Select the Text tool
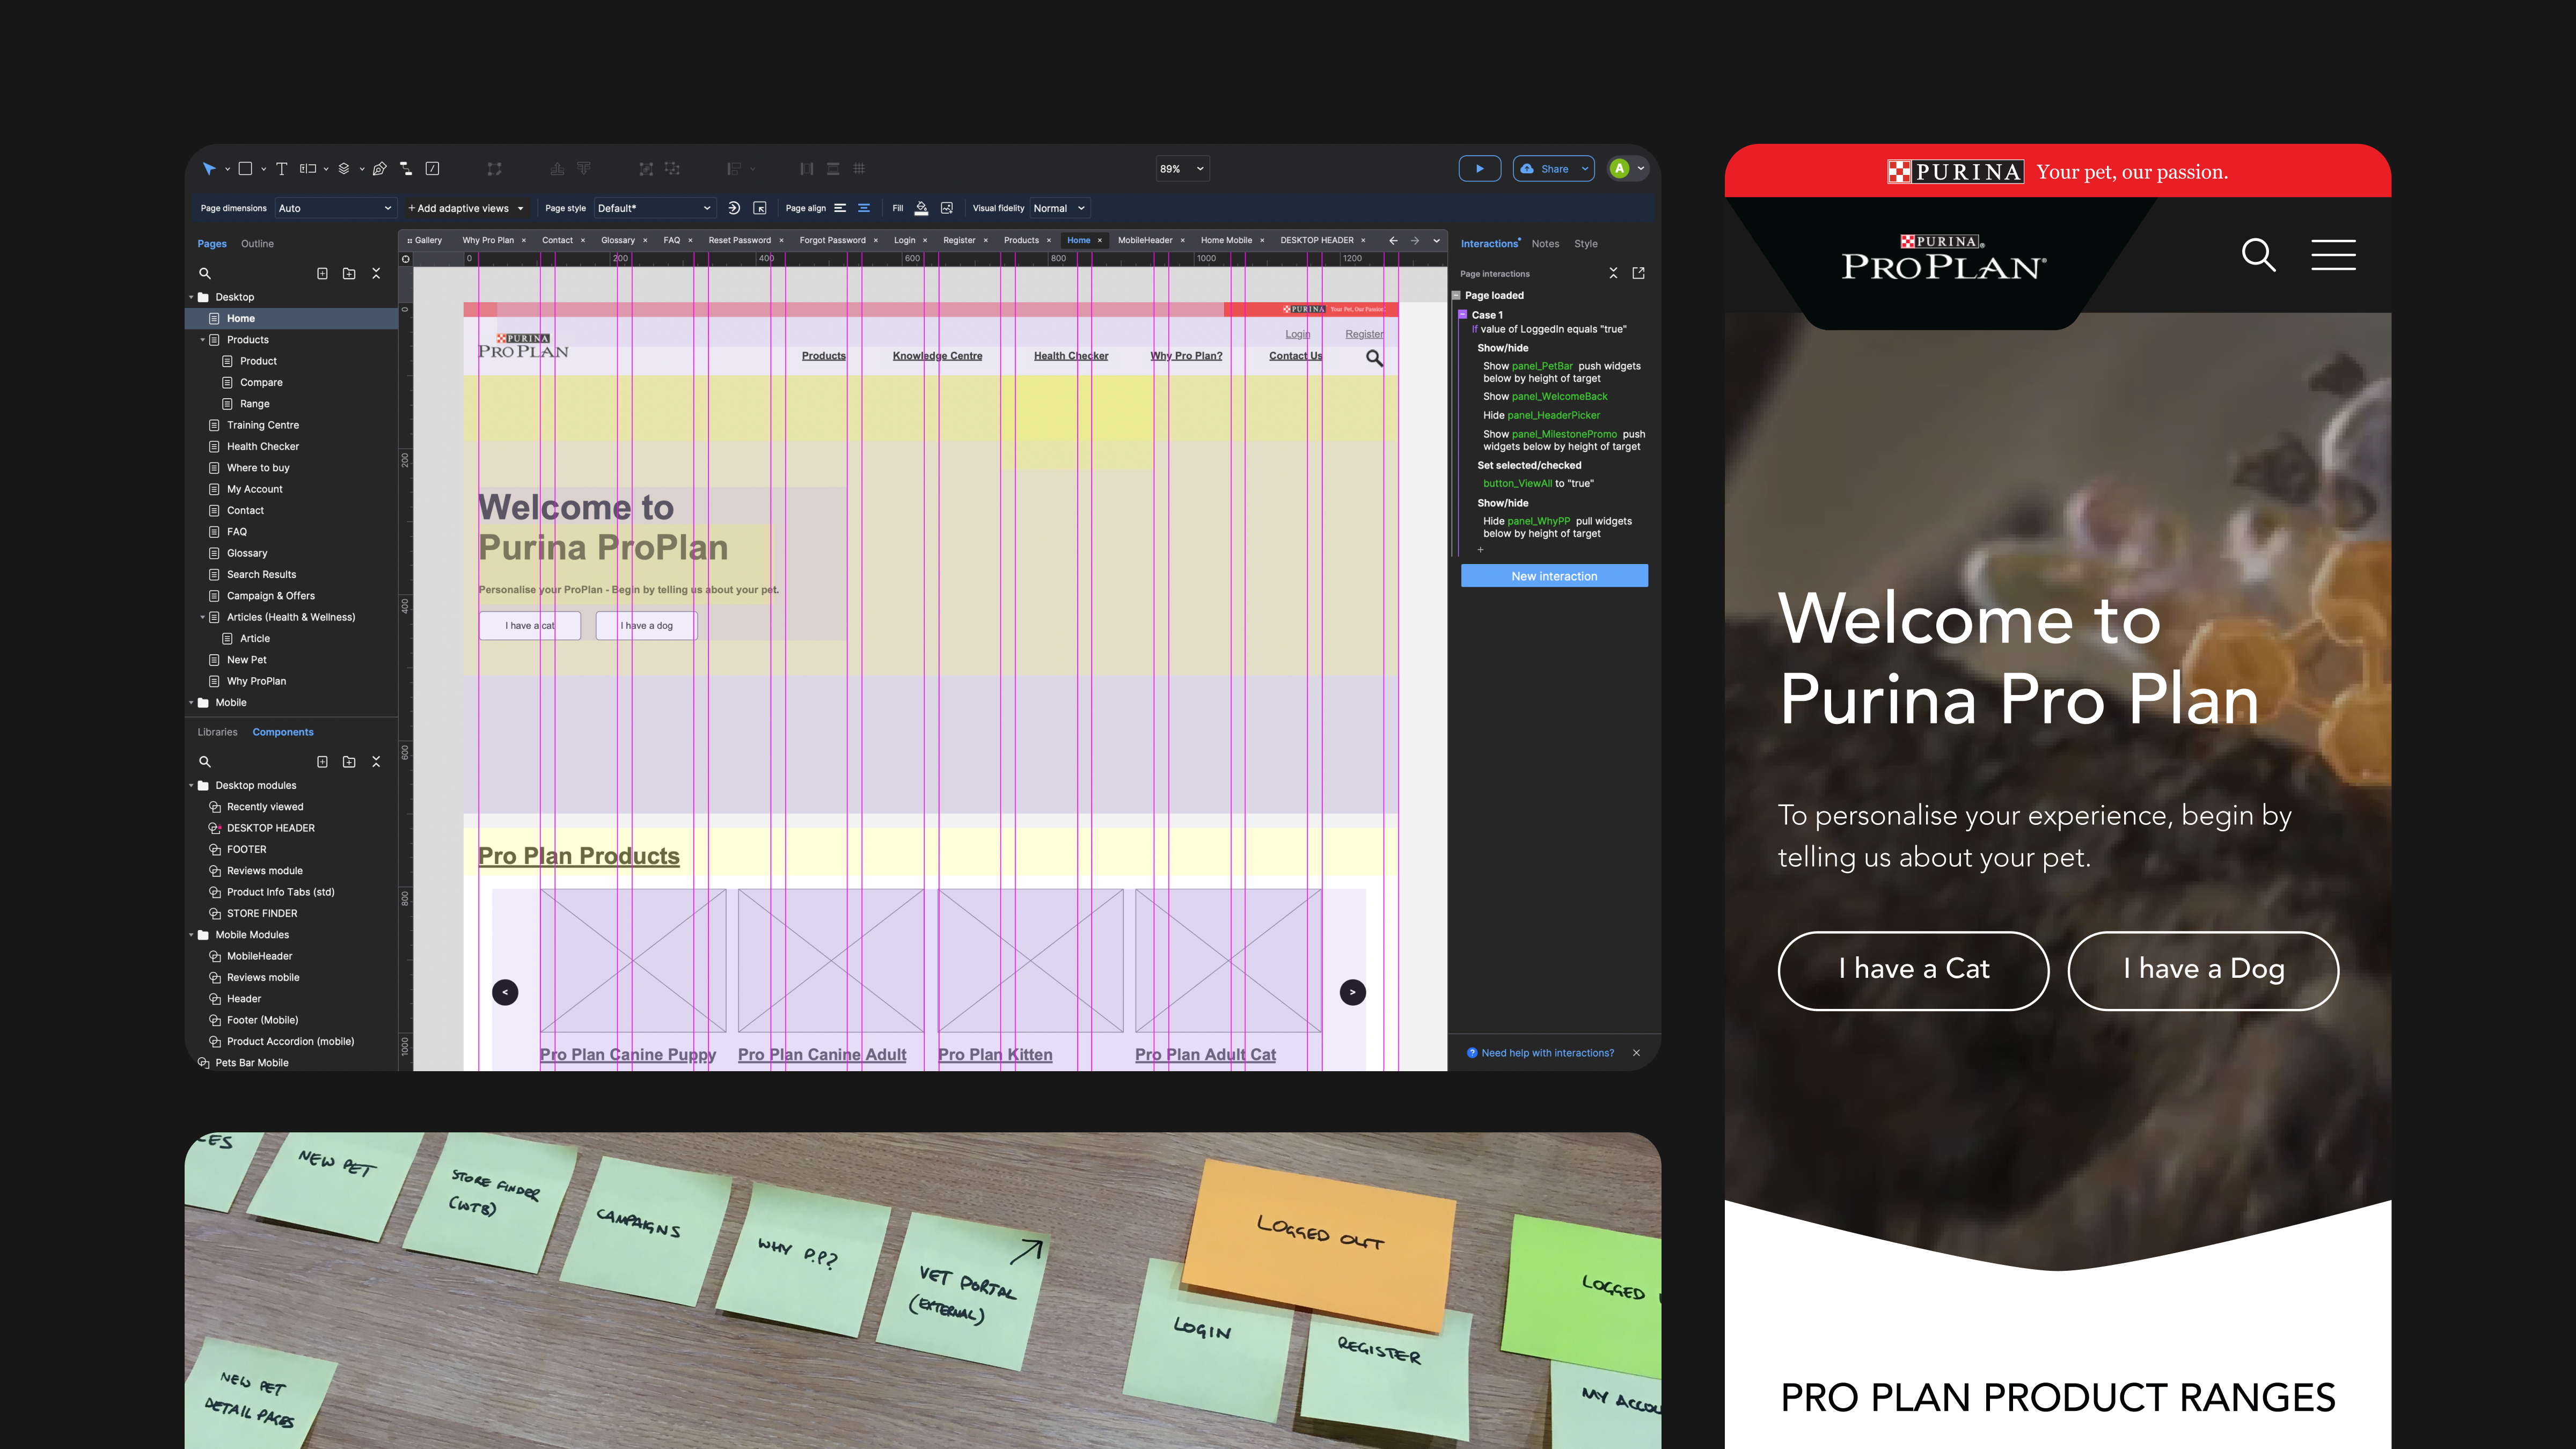 [x=282, y=169]
